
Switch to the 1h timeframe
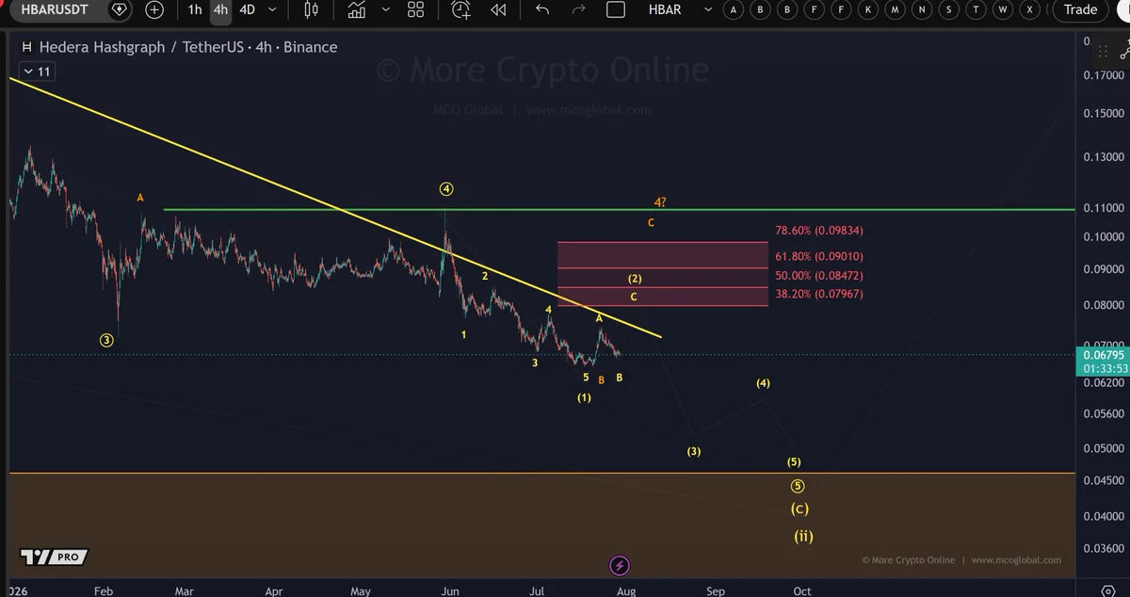195,9
